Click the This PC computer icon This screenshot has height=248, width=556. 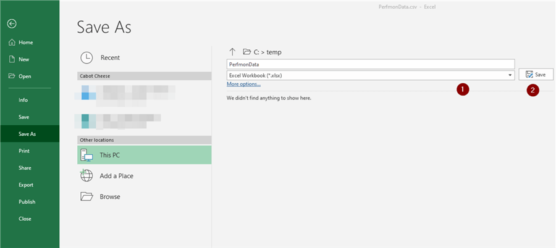click(86, 155)
